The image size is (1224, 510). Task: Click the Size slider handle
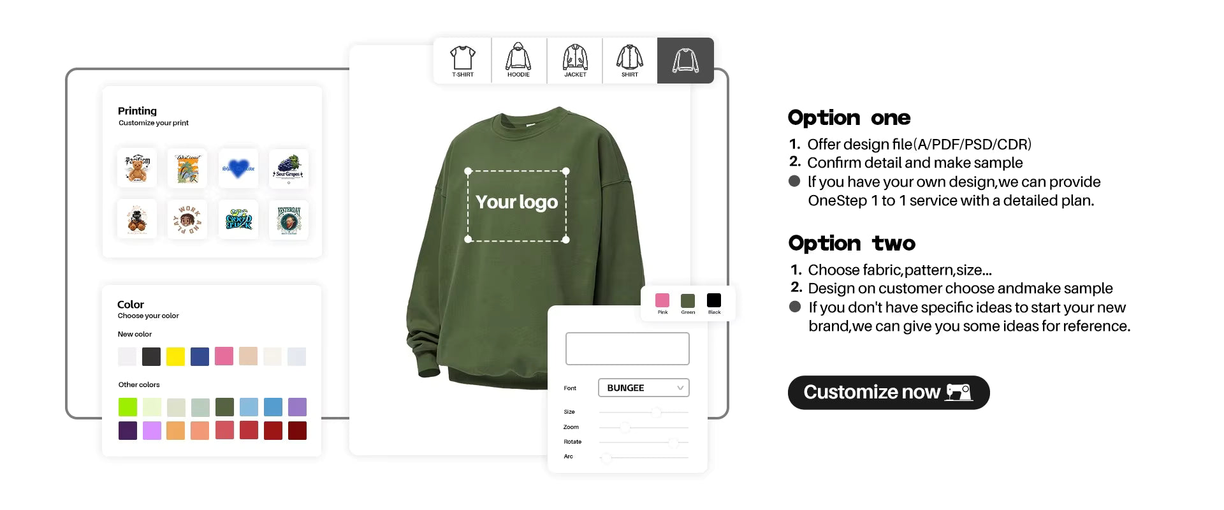pyautogui.click(x=656, y=412)
